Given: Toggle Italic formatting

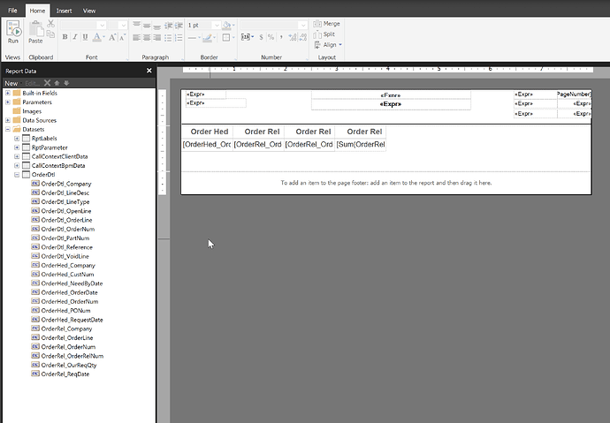Looking at the screenshot, I should pyautogui.click(x=74, y=37).
